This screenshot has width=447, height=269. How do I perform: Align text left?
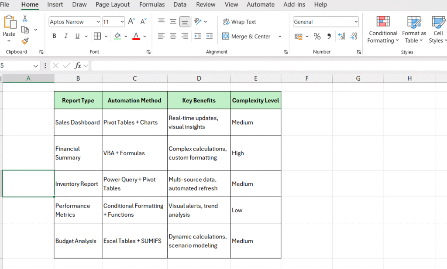[162, 36]
